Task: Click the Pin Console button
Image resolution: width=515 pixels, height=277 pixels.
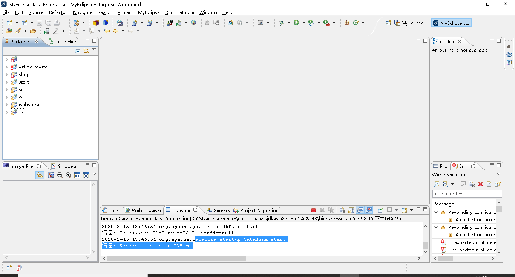Action: coord(380,210)
